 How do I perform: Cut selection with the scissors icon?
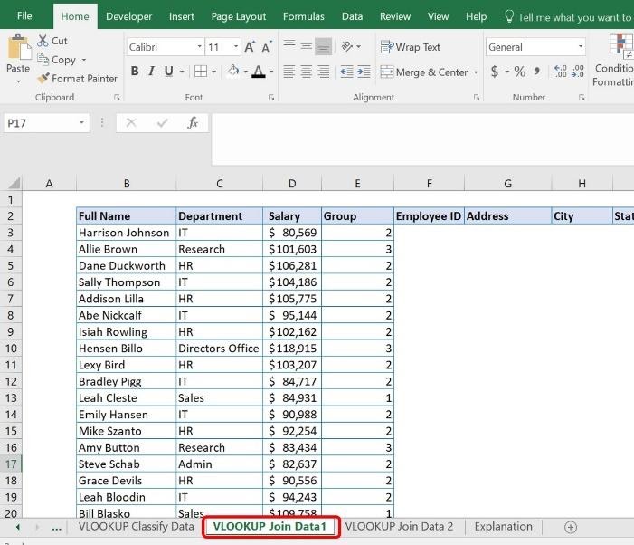click(x=43, y=41)
